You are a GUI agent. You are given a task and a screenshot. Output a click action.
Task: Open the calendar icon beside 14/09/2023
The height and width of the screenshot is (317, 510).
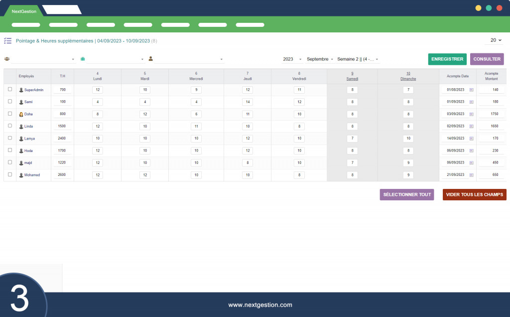pyautogui.click(x=471, y=139)
